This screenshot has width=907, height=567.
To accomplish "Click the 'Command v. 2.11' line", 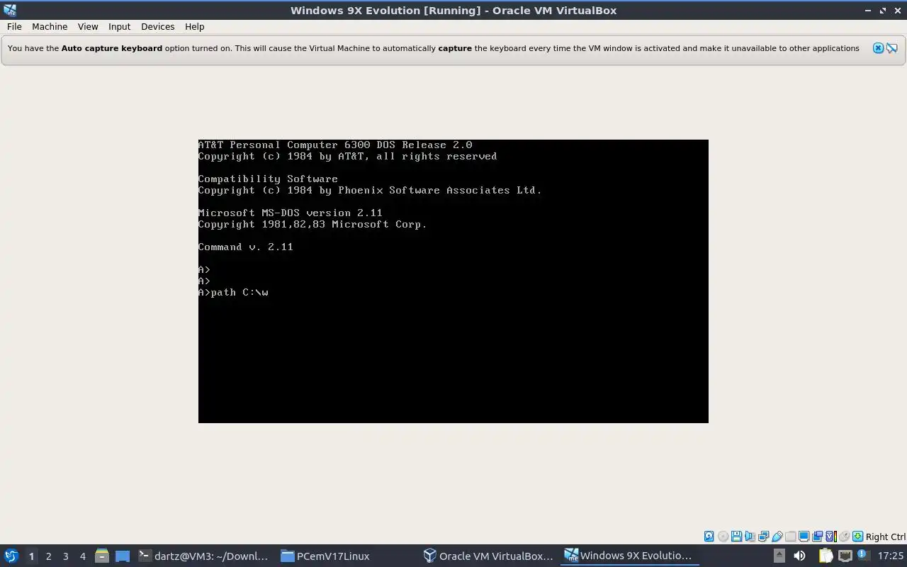I will [x=245, y=247].
